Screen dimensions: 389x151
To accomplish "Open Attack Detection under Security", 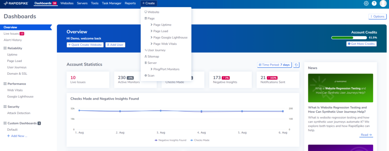I will (x=19, y=113).
